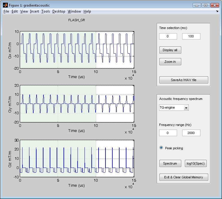Open the Desktop menu
The width and height of the screenshot is (222, 199).
[x=59, y=11]
